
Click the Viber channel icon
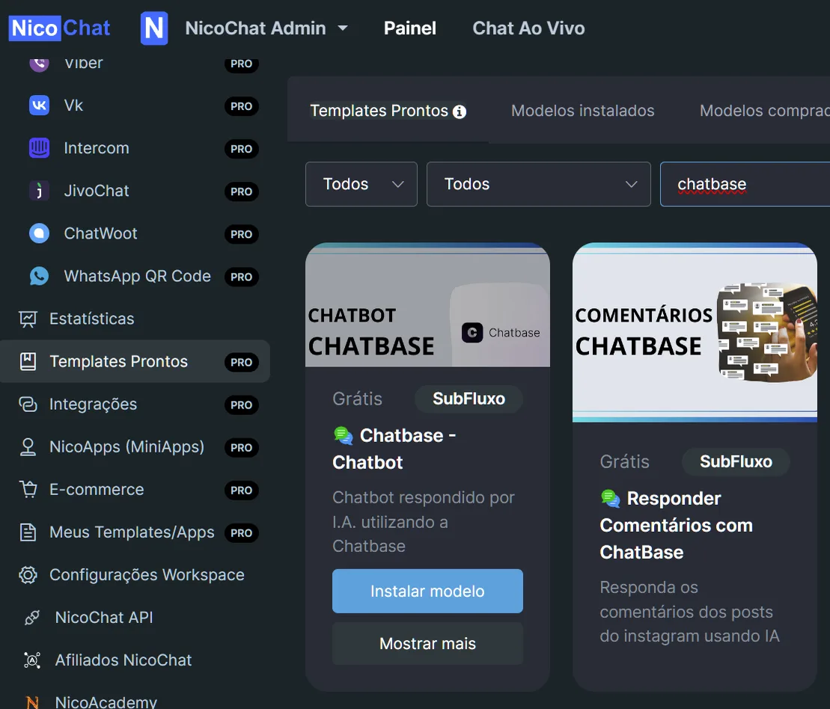pyautogui.click(x=39, y=63)
